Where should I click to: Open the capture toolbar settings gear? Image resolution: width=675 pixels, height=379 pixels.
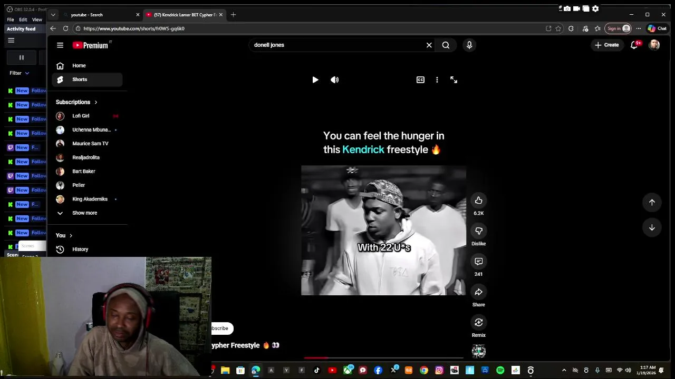[595, 8]
